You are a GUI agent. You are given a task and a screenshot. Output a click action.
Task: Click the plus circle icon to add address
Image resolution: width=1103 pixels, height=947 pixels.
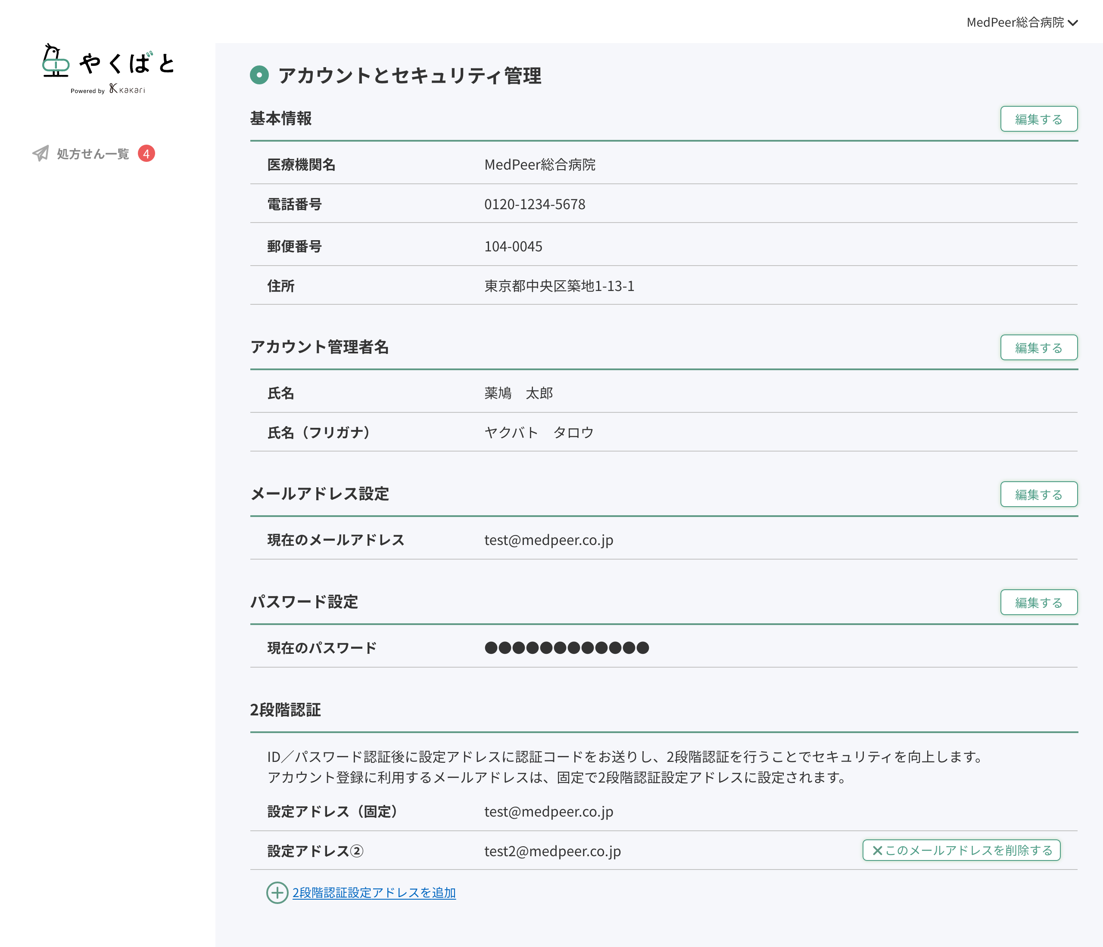[277, 892]
